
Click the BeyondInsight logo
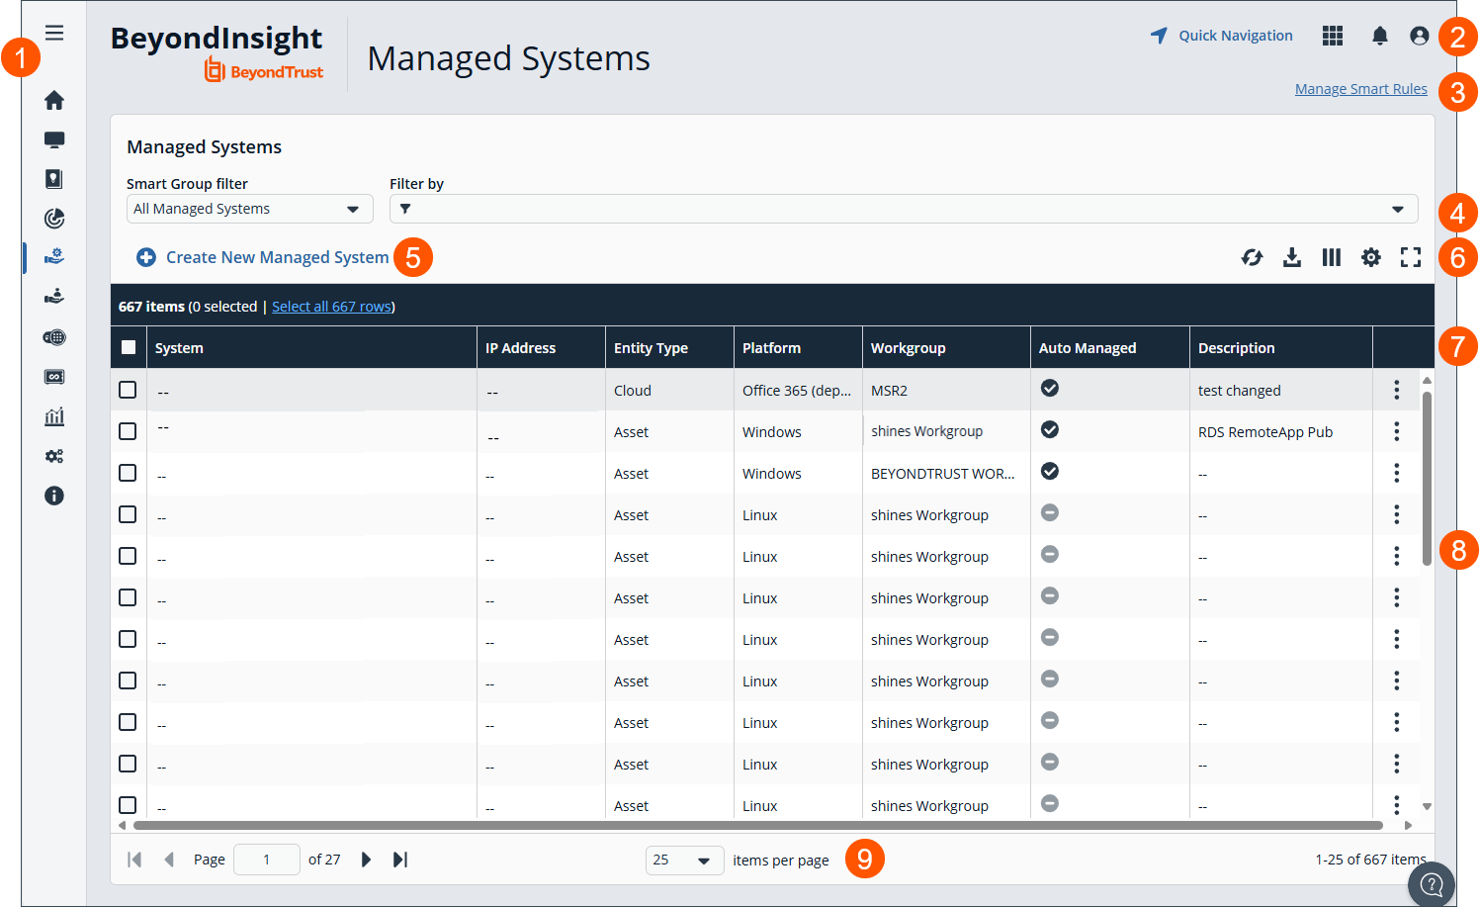[x=217, y=52]
